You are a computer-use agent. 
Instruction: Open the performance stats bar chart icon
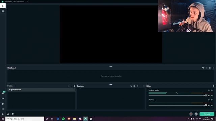pyautogui.click(x=8, y=114)
